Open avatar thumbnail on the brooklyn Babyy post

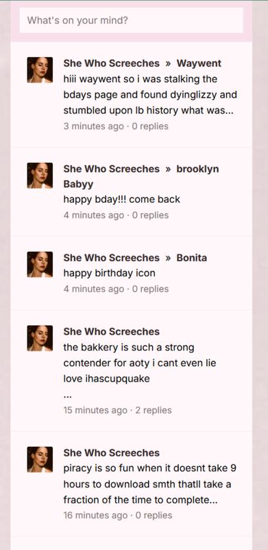coord(40,175)
